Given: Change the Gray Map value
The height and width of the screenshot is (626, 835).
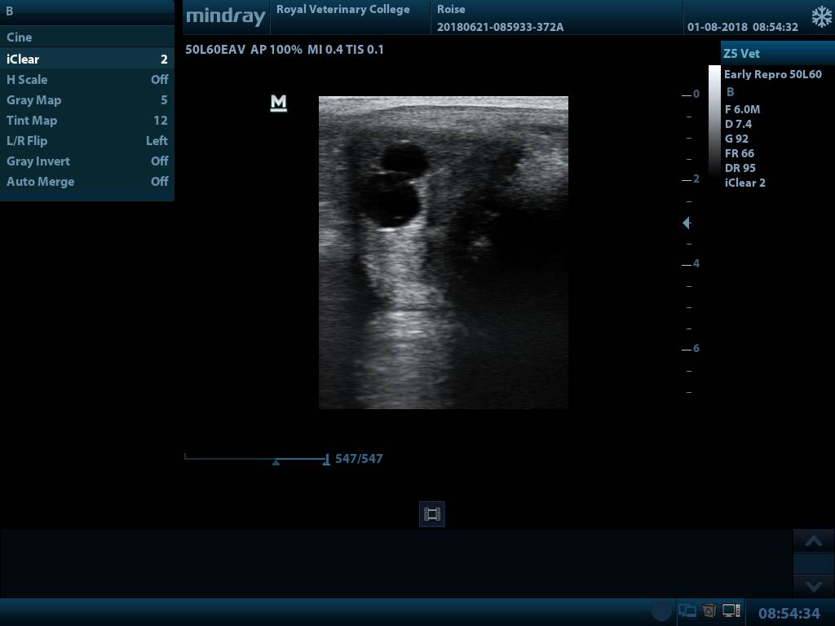Looking at the screenshot, I should point(86,100).
